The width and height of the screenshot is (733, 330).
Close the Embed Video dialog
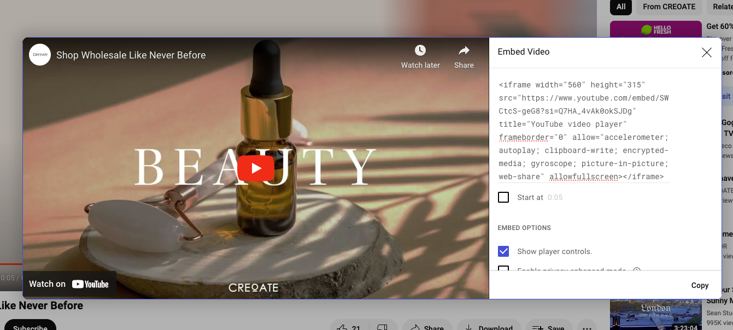(707, 52)
